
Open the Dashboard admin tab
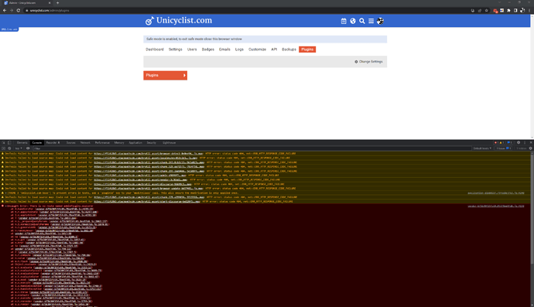coord(155,49)
